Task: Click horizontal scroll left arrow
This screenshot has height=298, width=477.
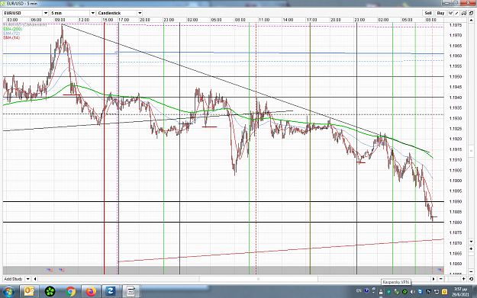Action: point(35,279)
